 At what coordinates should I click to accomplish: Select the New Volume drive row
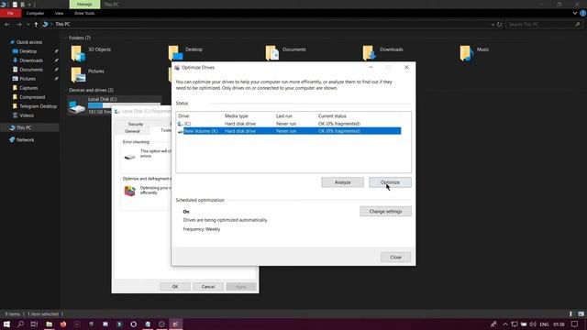(x=289, y=131)
